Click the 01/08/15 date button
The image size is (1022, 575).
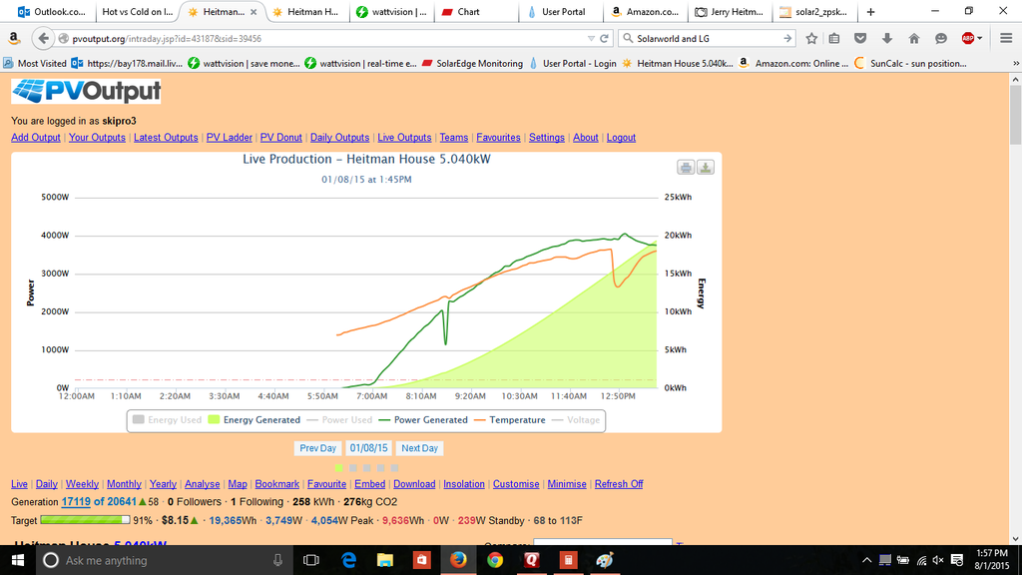coord(368,448)
